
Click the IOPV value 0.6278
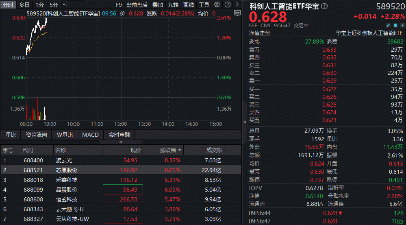[x=314, y=188]
